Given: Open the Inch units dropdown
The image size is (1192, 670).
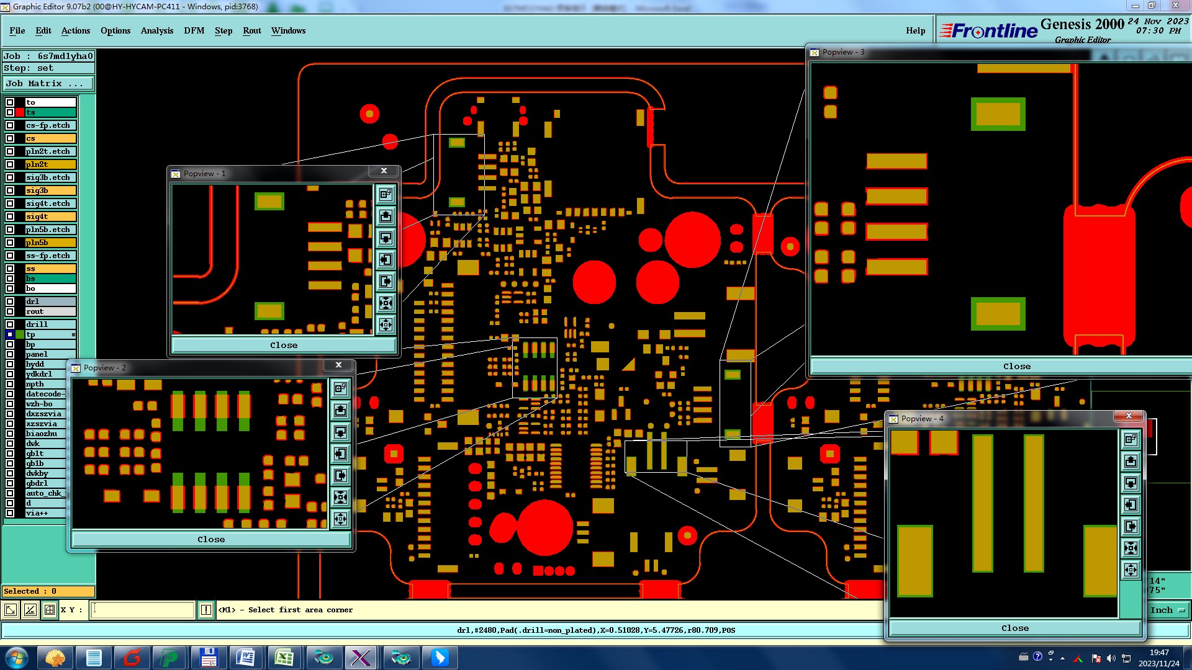Looking at the screenshot, I should (x=1168, y=610).
